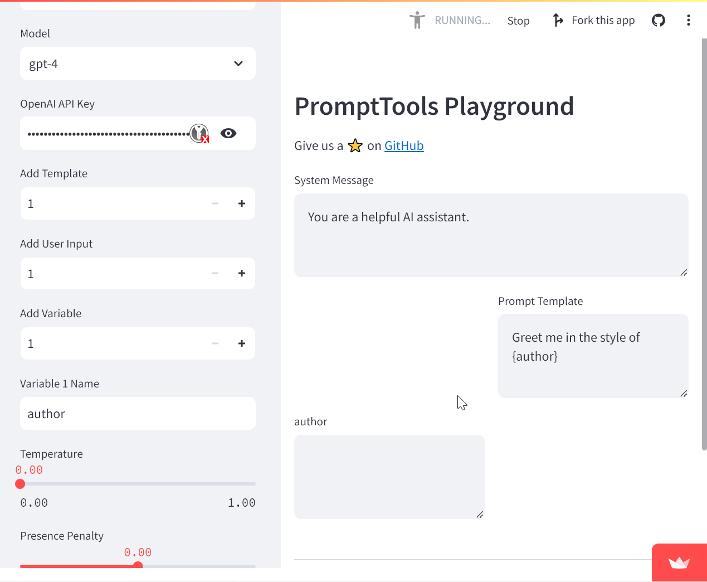Click the RUNNING... status text
Viewport: 707px width, 582px height.
tap(462, 21)
